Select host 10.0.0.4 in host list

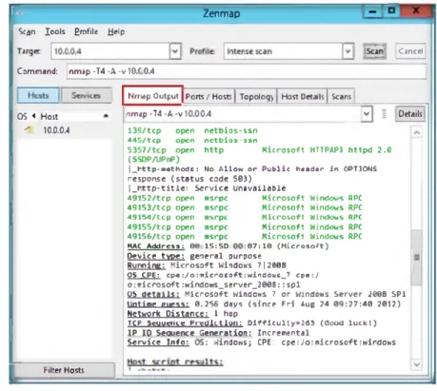[x=56, y=130]
